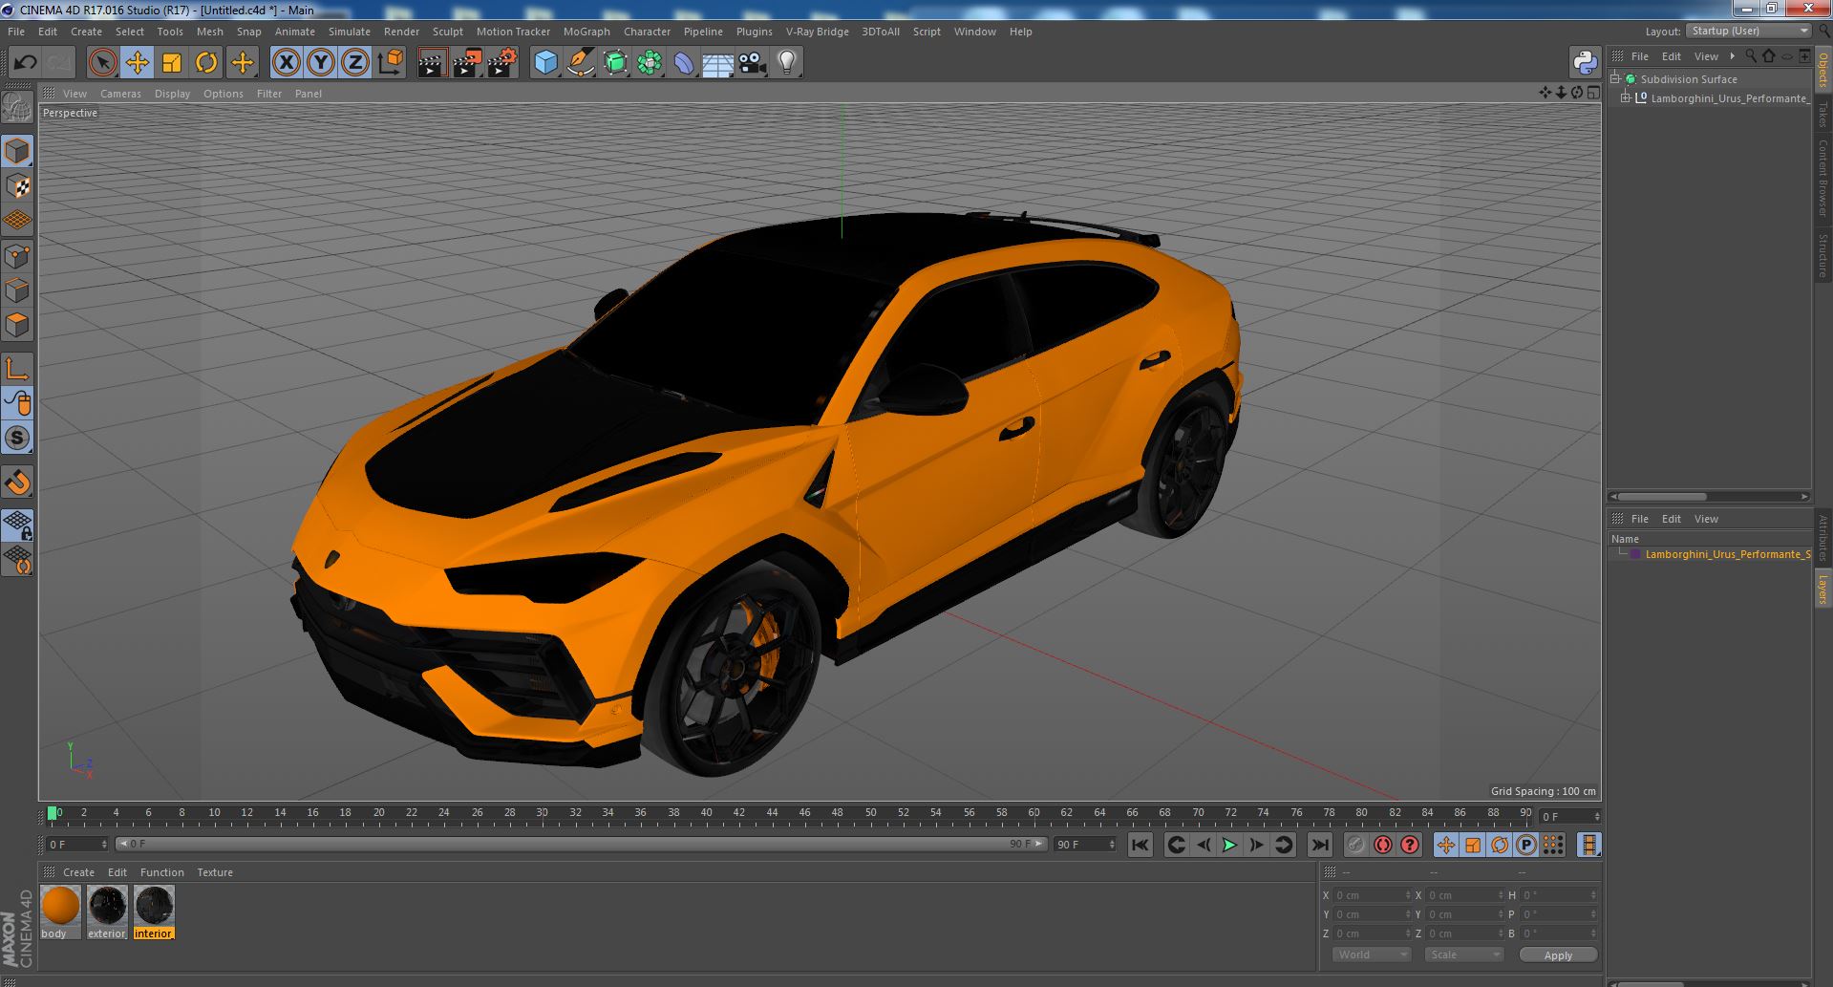
Task: Open the material manager Texture menu
Action: pyautogui.click(x=215, y=872)
